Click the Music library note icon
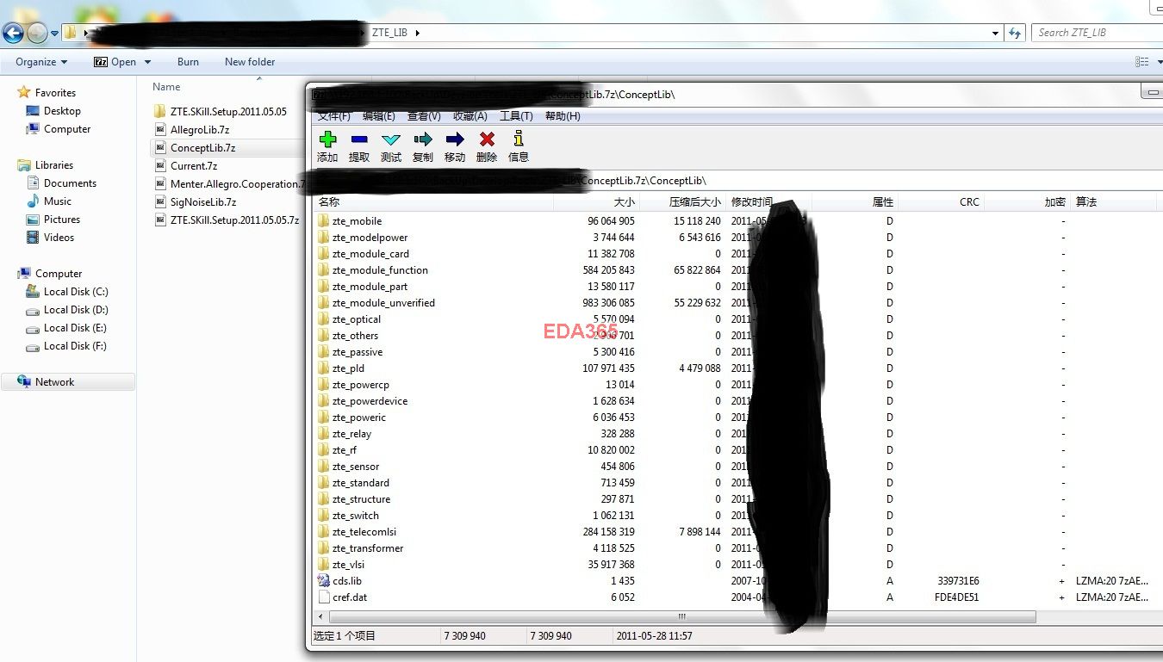Viewport: 1163px width, 662px height. pyautogui.click(x=33, y=201)
